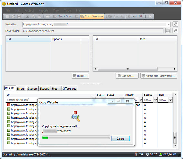Click the download size icon in status bar
Image resolution: width=183 pixels, height=159 pixels.
[x=161, y=154]
